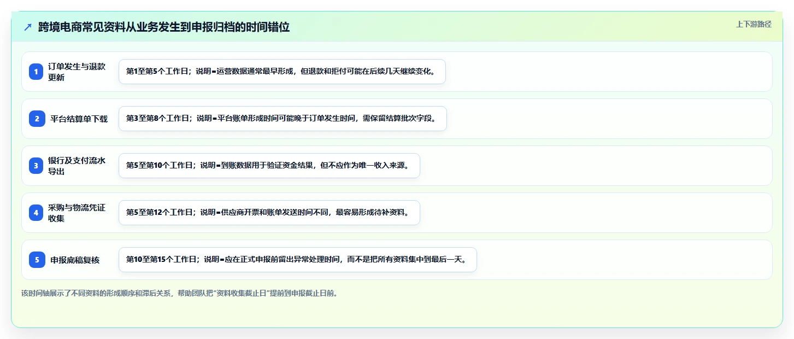Select the 采购与物流凭证收集 step label

(77, 213)
